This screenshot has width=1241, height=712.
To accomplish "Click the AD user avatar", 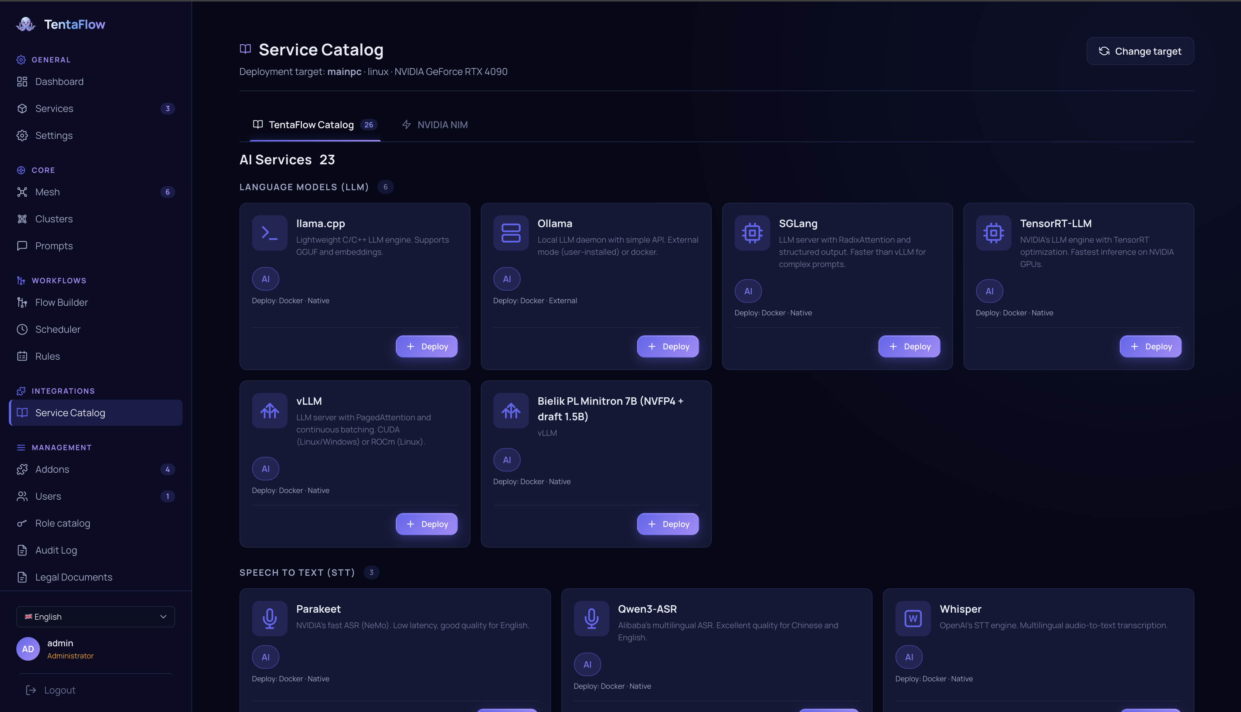I will pos(28,649).
